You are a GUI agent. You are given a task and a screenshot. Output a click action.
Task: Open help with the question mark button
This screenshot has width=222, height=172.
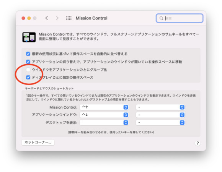coord(198,143)
